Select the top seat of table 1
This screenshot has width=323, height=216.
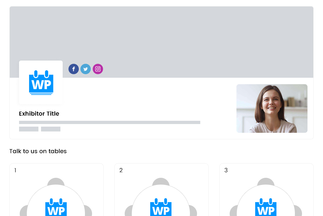click(x=56, y=181)
